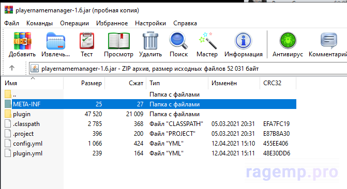Click the 1 066 size cell
347x189 pixels.
95,144
